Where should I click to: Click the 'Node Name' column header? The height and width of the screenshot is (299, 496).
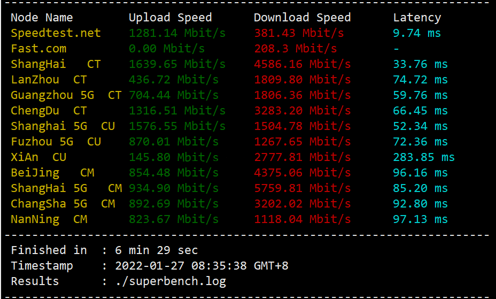tap(42, 18)
